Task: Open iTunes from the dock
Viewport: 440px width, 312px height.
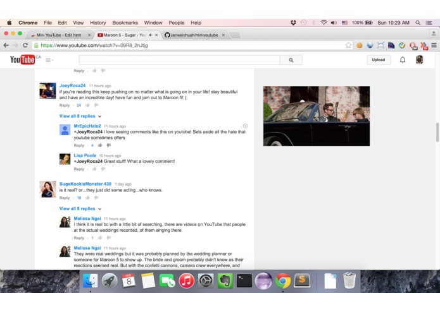Action: pos(186,280)
